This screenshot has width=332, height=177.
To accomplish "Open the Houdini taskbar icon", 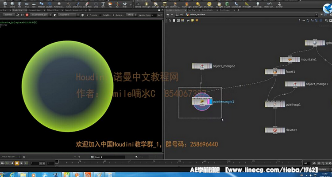I will click(x=87, y=175).
